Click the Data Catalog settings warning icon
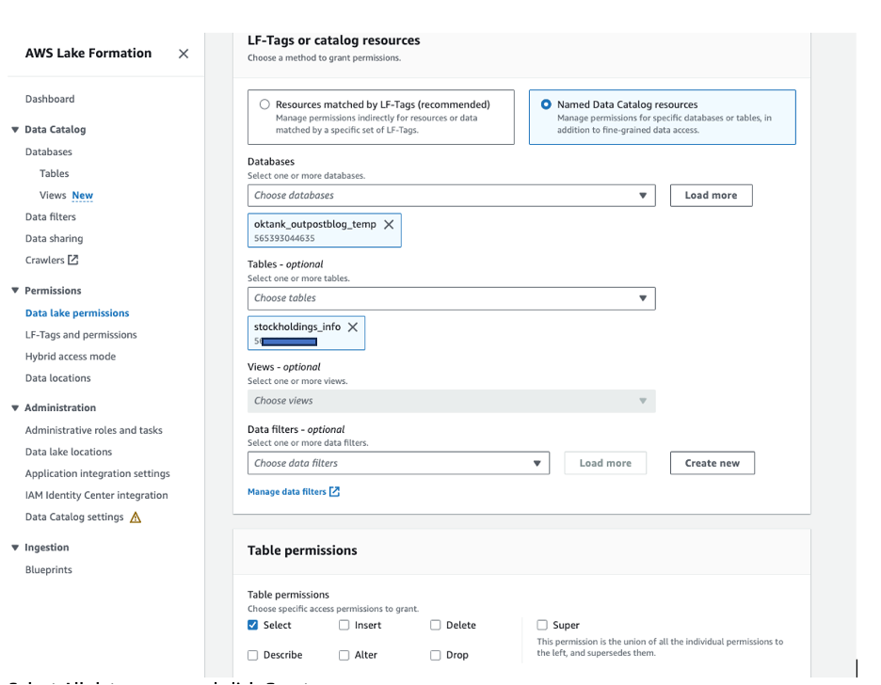The height and width of the screenshot is (685, 881). point(136,518)
